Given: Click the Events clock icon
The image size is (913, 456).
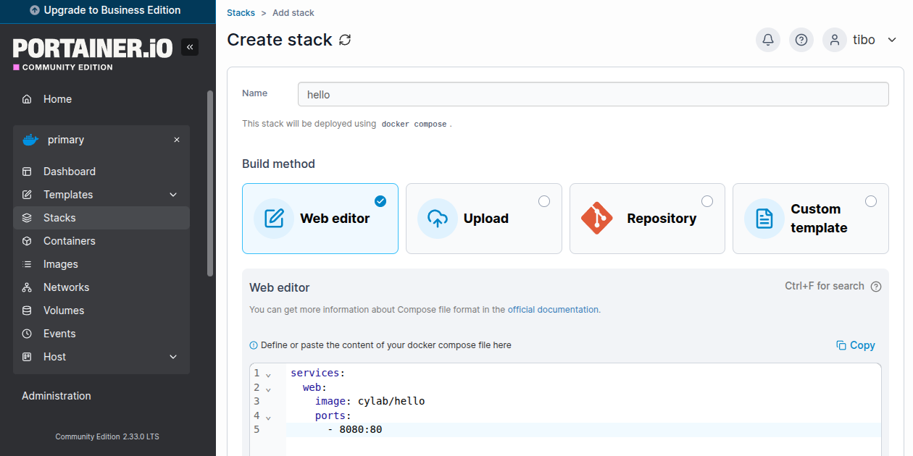Looking at the screenshot, I should click(27, 334).
